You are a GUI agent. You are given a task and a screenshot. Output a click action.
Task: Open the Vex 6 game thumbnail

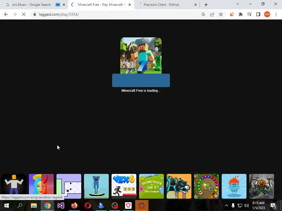pyautogui.click(x=124, y=186)
